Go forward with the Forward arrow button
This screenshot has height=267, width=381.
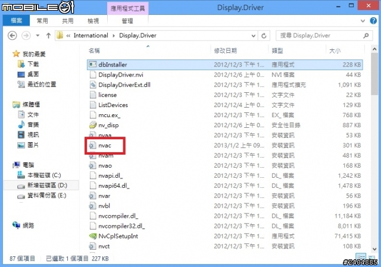tap(26, 36)
